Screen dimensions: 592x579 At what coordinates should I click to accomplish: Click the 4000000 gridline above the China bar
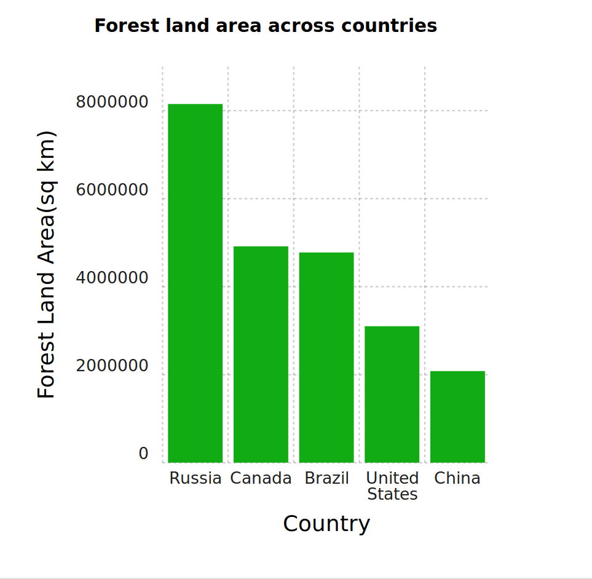coord(457,286)
